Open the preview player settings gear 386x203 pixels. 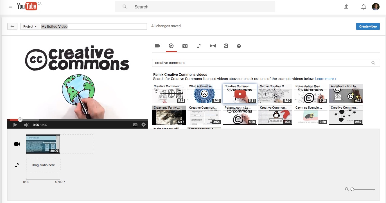(144, 125)
